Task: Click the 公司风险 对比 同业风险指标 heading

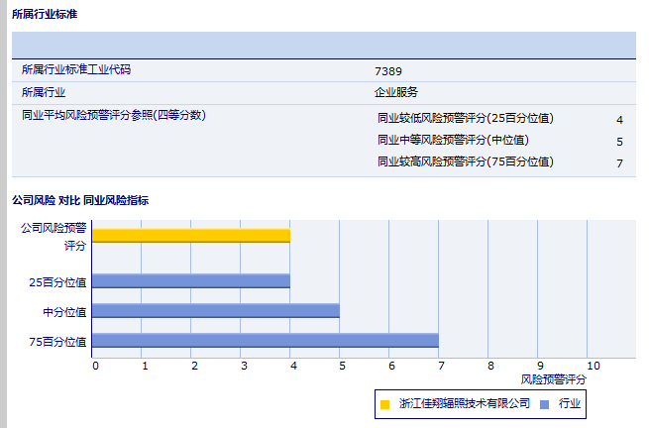Action: coord(80,200)
